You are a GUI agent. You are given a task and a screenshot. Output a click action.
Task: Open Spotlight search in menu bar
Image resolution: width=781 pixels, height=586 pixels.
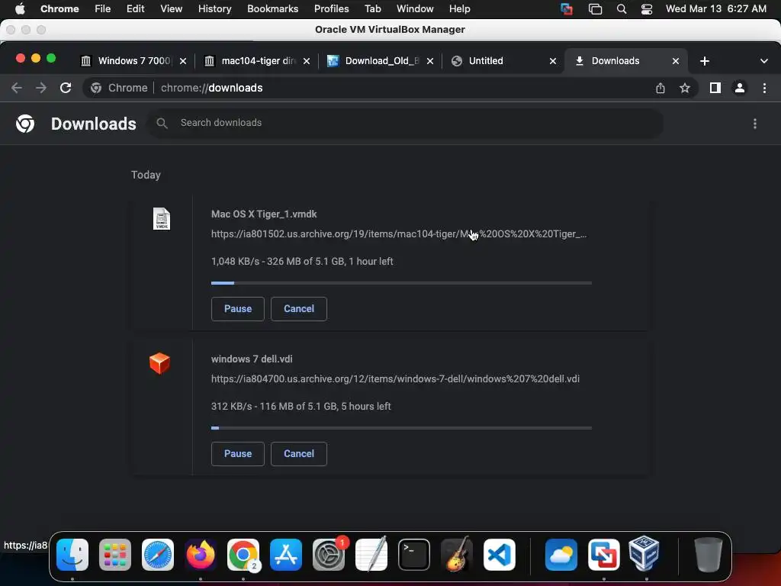pyautogui.click(x=621, y=9)
